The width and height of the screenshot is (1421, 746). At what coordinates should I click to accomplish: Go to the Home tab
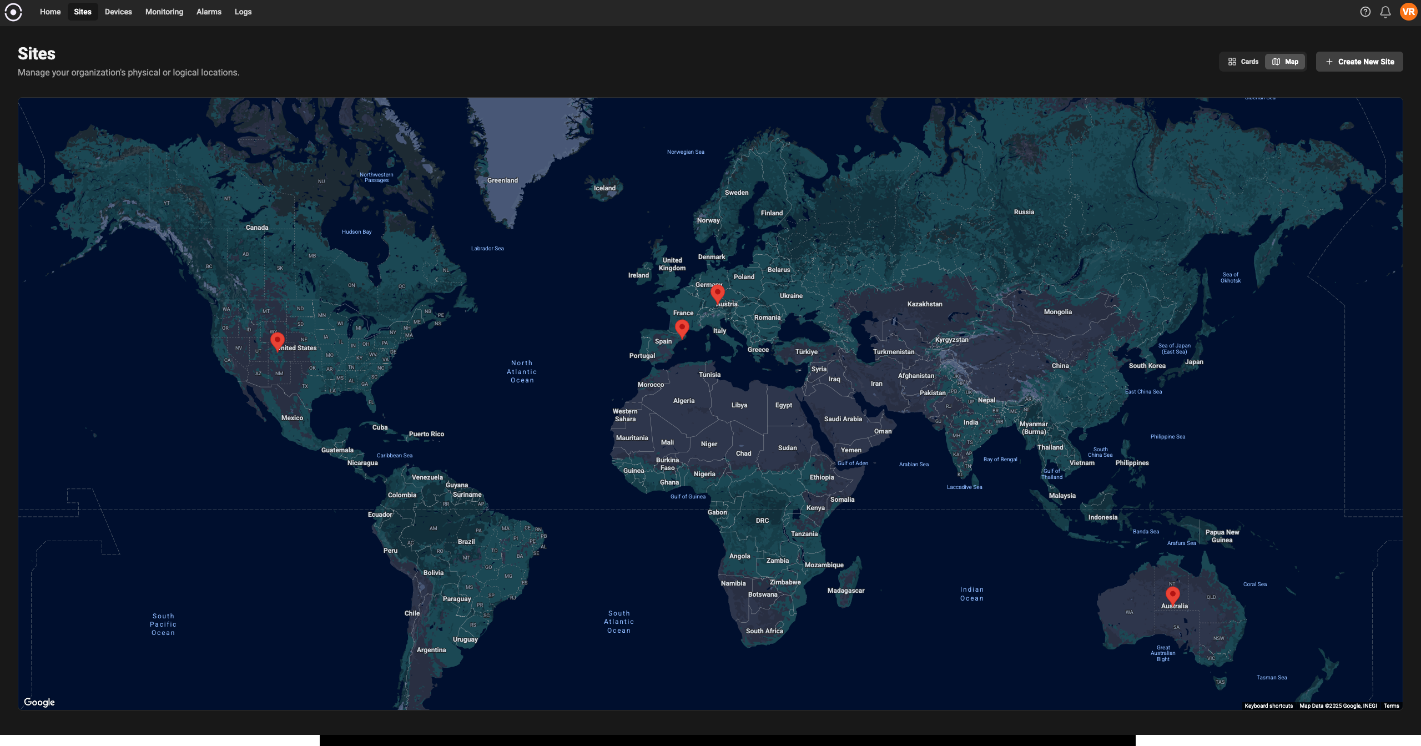(x=50, y=12)
